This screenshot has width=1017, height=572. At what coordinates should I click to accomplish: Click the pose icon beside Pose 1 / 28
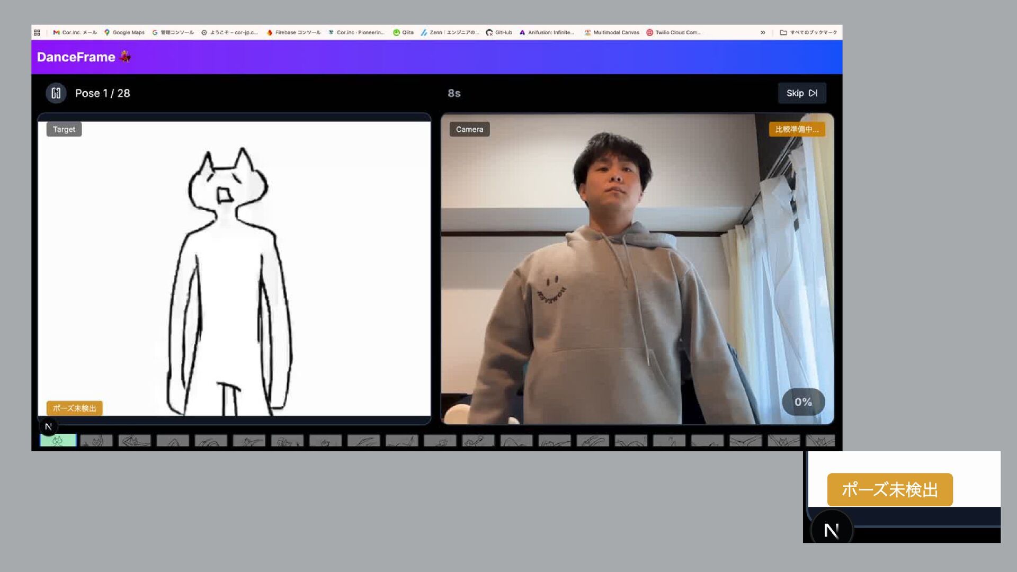[56, 93]
